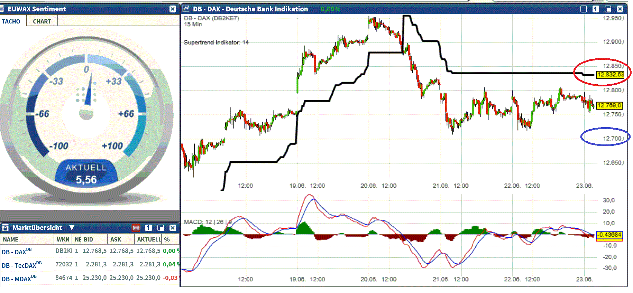Sort by the ASK column header
The height and width of the screenshot is (293, 633).
[121, 239]
